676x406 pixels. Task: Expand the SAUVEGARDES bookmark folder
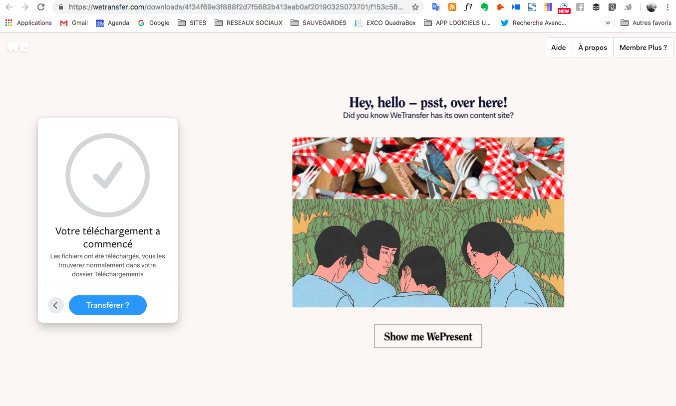(318, 23)
